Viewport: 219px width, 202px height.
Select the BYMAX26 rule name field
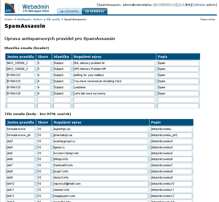click(21, 93)
